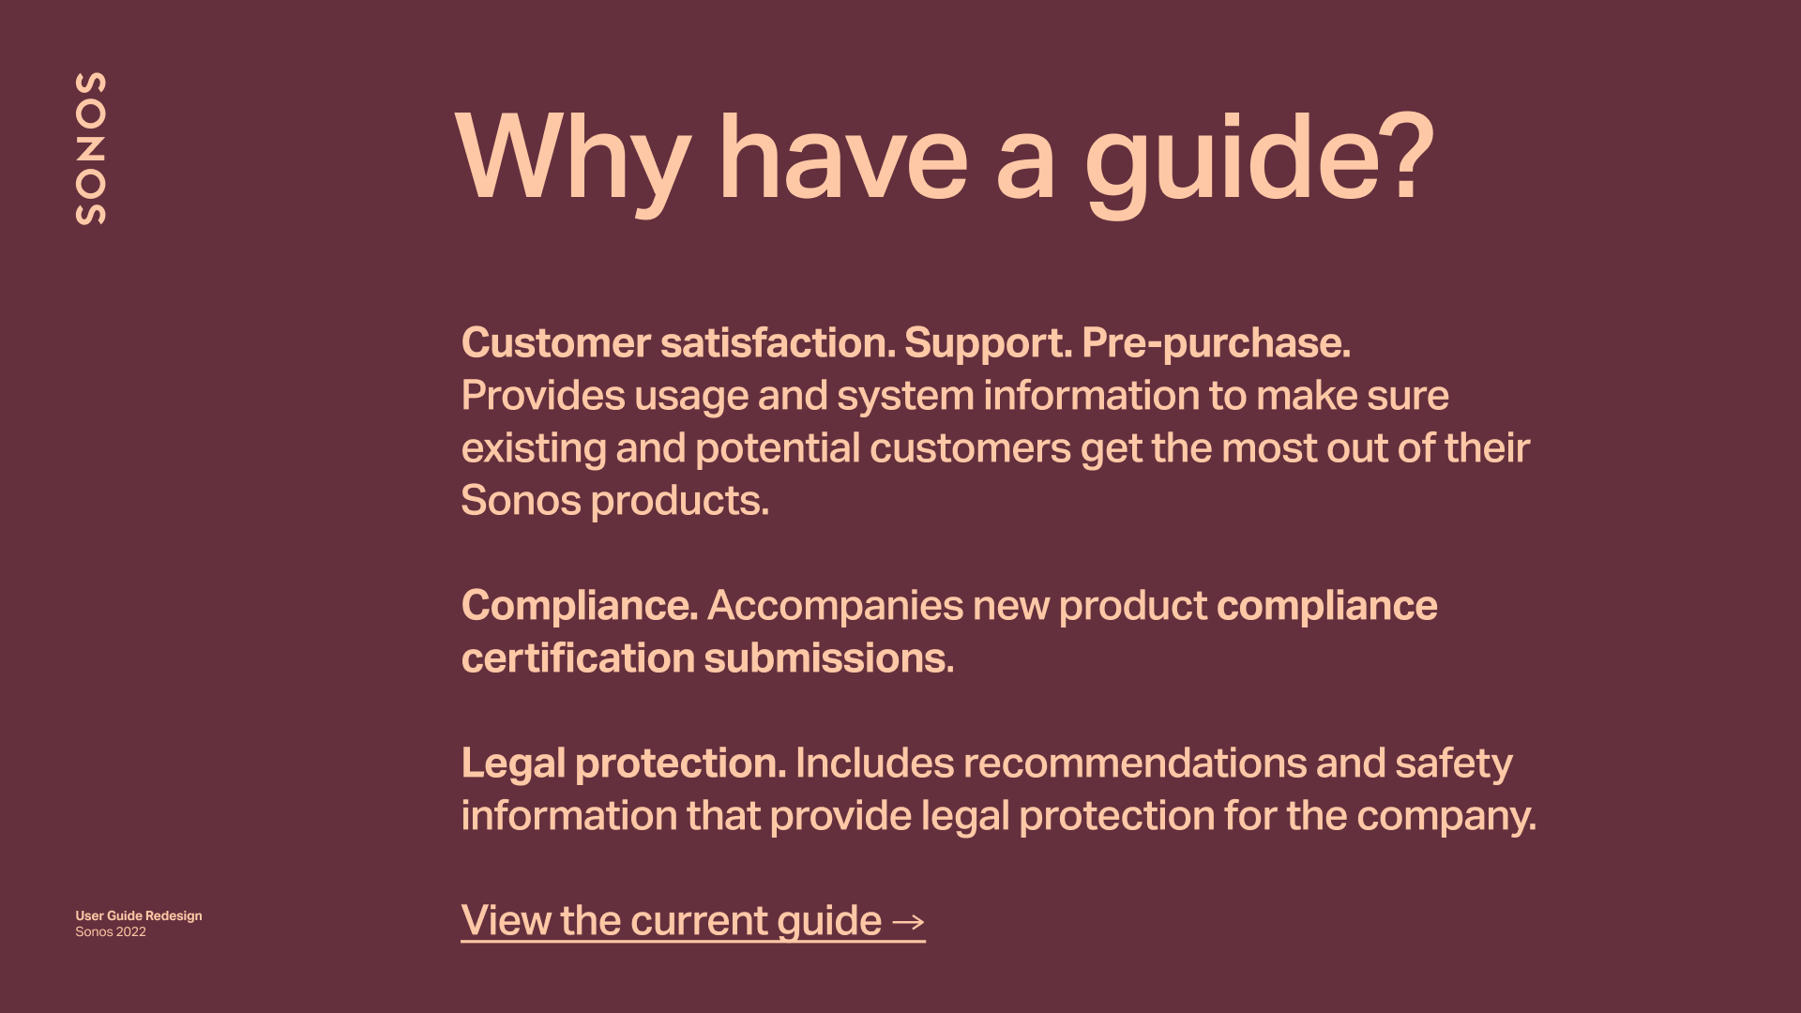The image size is (1801, 1013).
Task: Click the Sonos products text
Action: tap(614, 501)
